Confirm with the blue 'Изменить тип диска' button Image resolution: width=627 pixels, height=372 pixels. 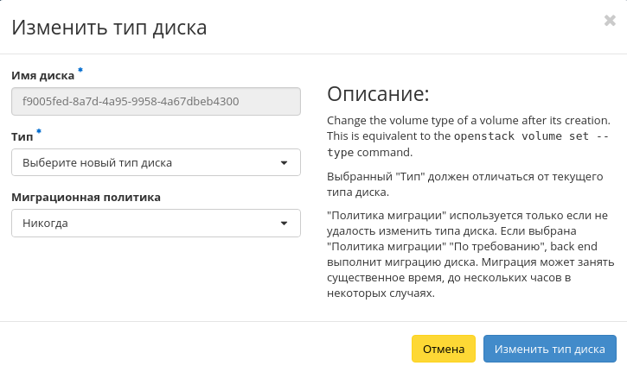click(x=549, y=350)
